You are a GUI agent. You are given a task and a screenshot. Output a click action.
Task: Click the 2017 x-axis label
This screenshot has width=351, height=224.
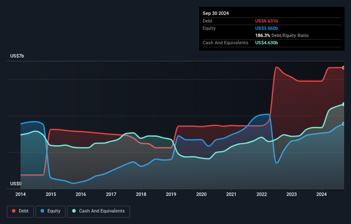point(111,194)
